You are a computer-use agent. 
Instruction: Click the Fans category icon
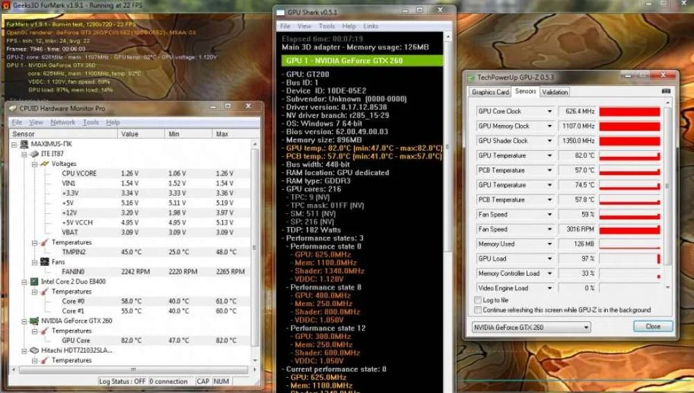(44, 262)
